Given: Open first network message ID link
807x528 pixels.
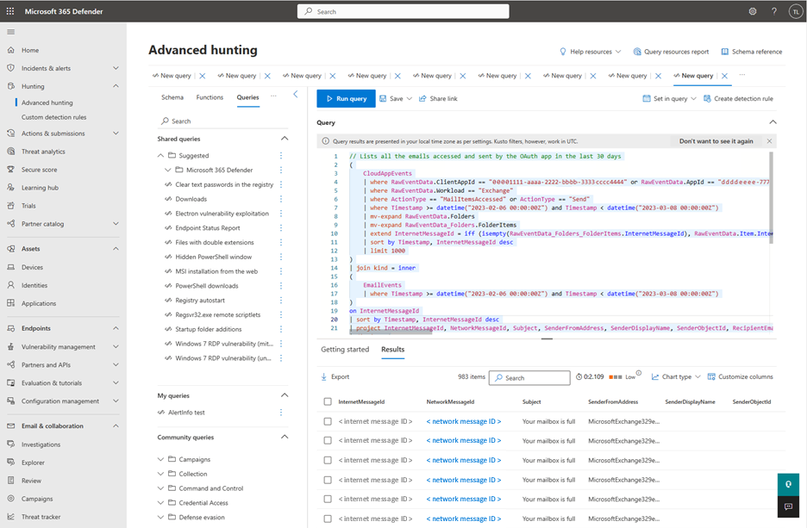Looking at the screenshot, I should (x=463, y=421).
